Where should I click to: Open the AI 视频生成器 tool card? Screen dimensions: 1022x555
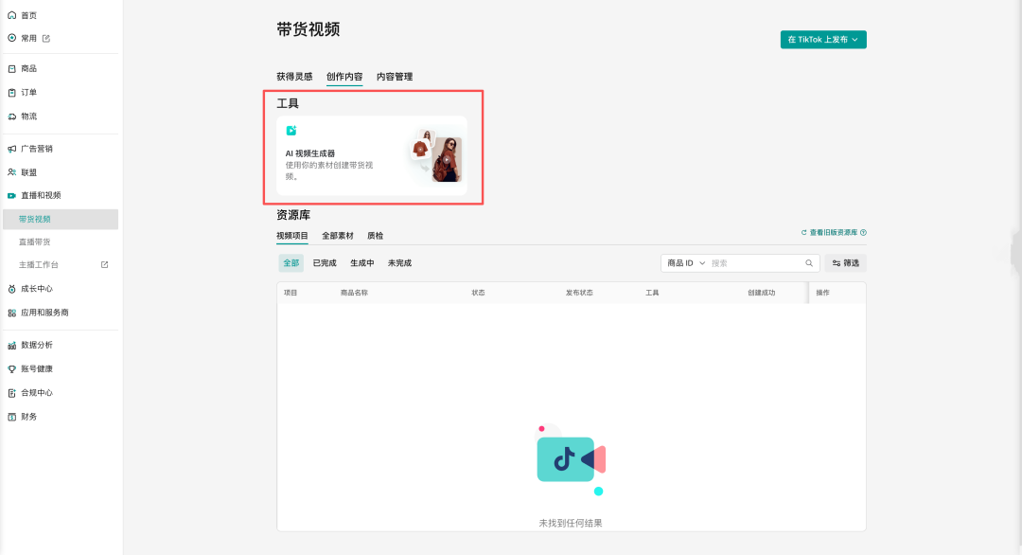pyautogui.click(x=372, y=156)
